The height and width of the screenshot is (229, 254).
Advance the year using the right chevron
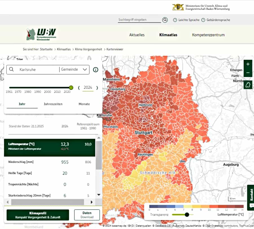97,88
